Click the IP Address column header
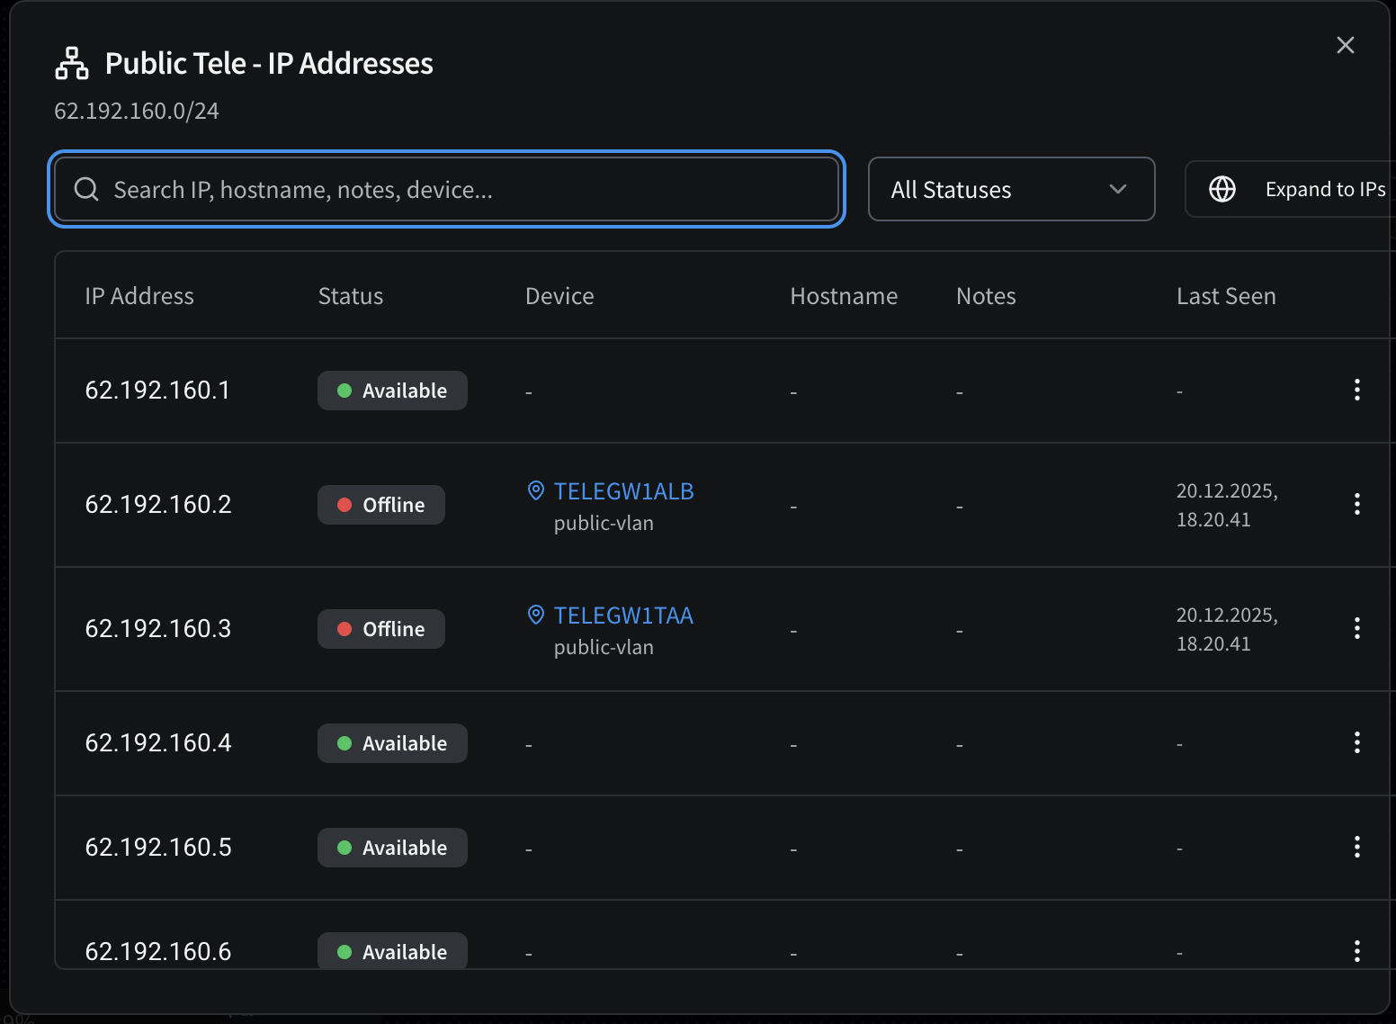This screenshot has height=1024, width=1396. [x=139, y=296]
